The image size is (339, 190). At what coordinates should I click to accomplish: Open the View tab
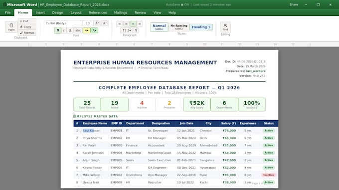[158, 12]
